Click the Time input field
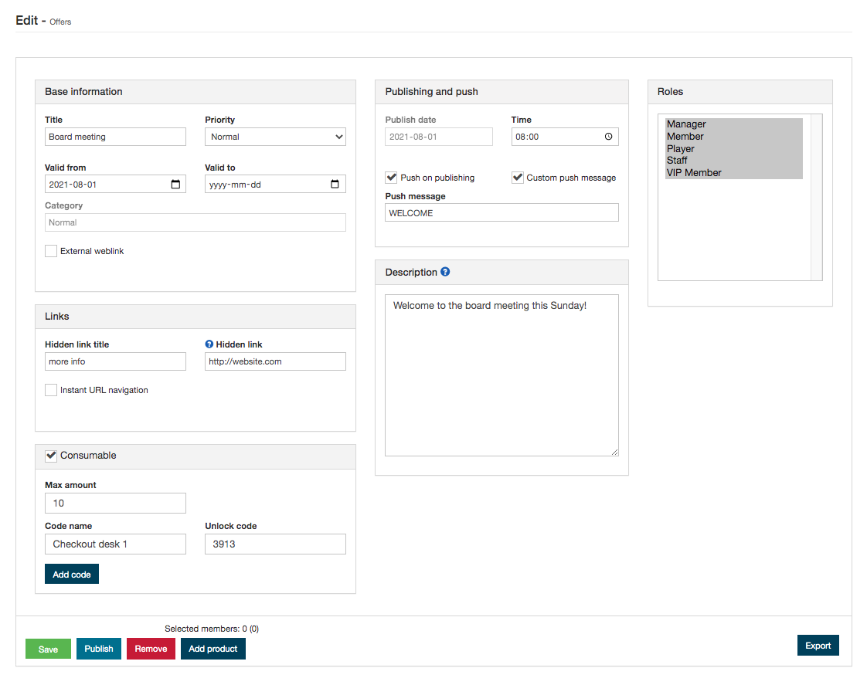 pos(565,137)
